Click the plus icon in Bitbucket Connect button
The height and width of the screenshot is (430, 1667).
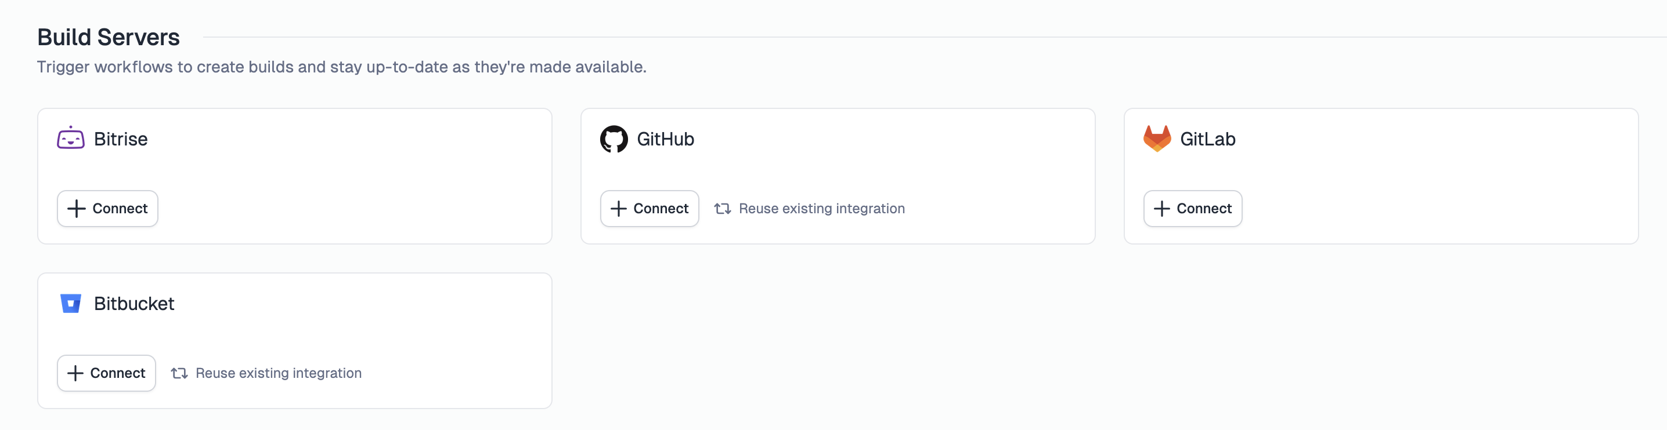[x=75, y=373]
